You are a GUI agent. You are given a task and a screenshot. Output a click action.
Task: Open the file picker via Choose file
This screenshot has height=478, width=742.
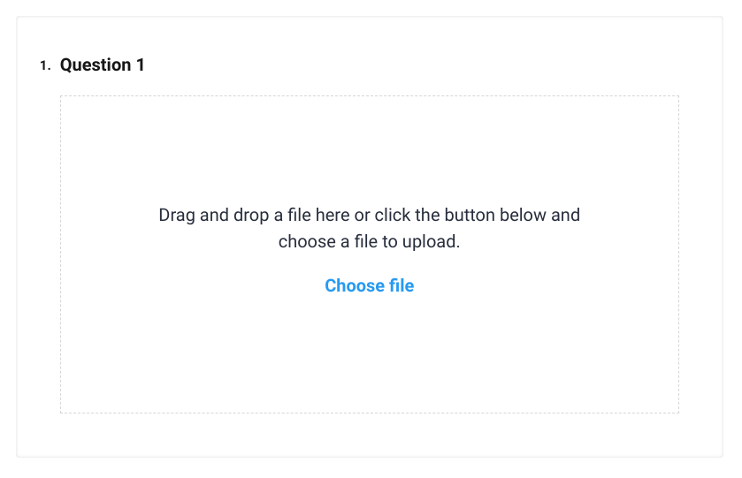click(369, 285)
